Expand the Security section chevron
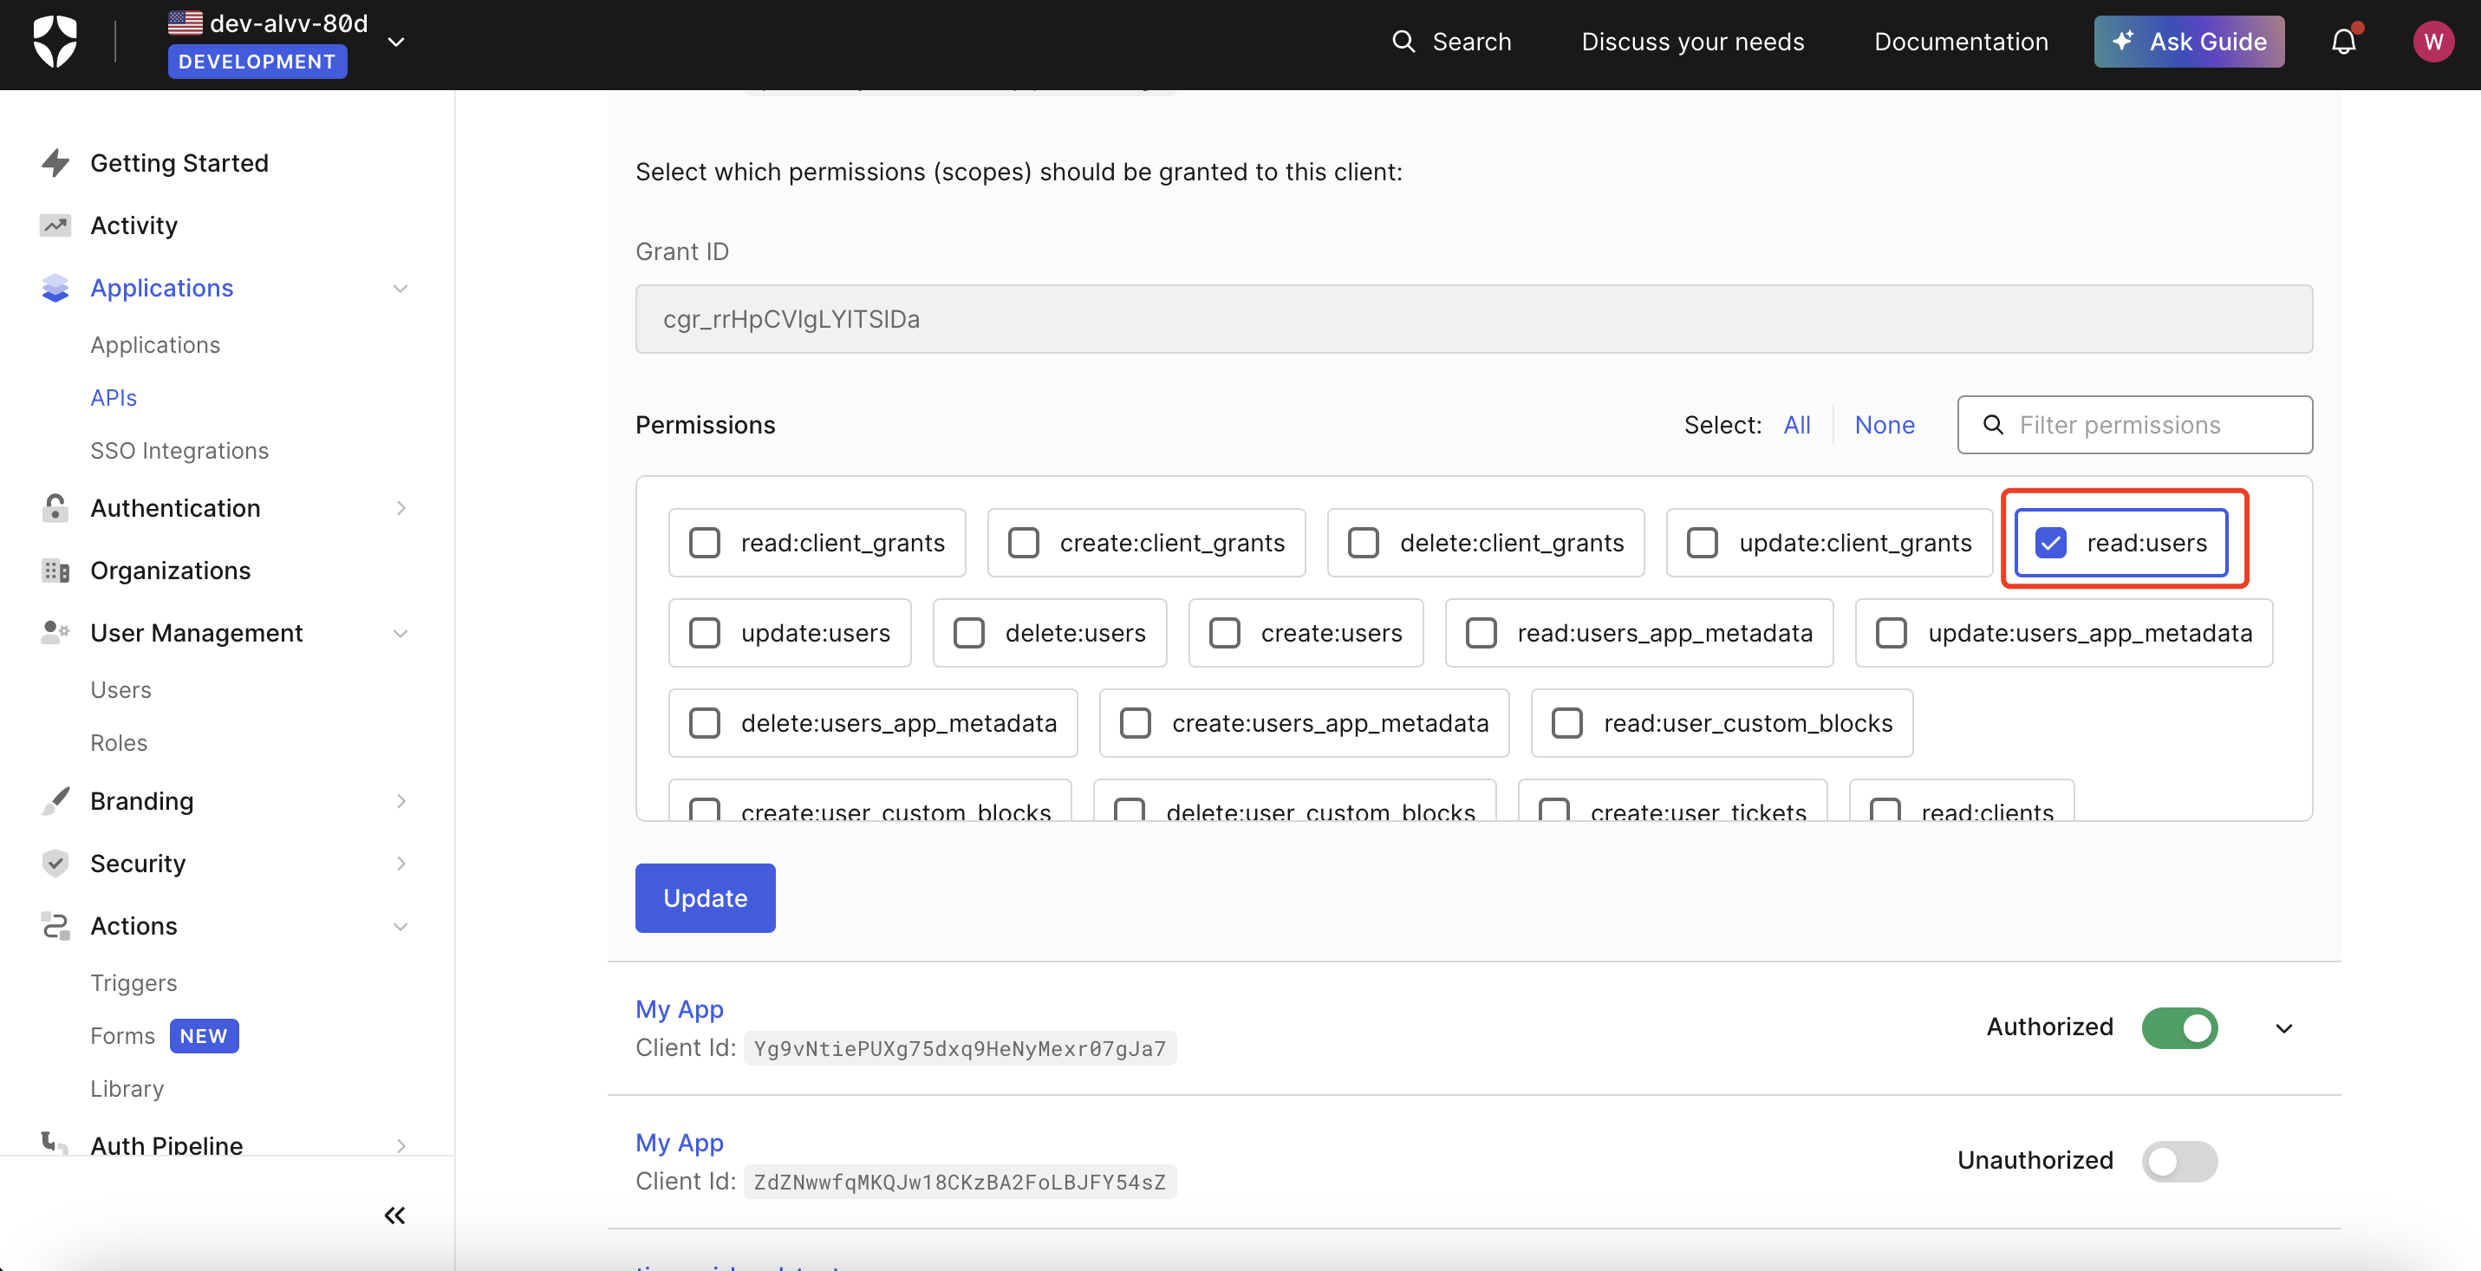 coord(400,863)
